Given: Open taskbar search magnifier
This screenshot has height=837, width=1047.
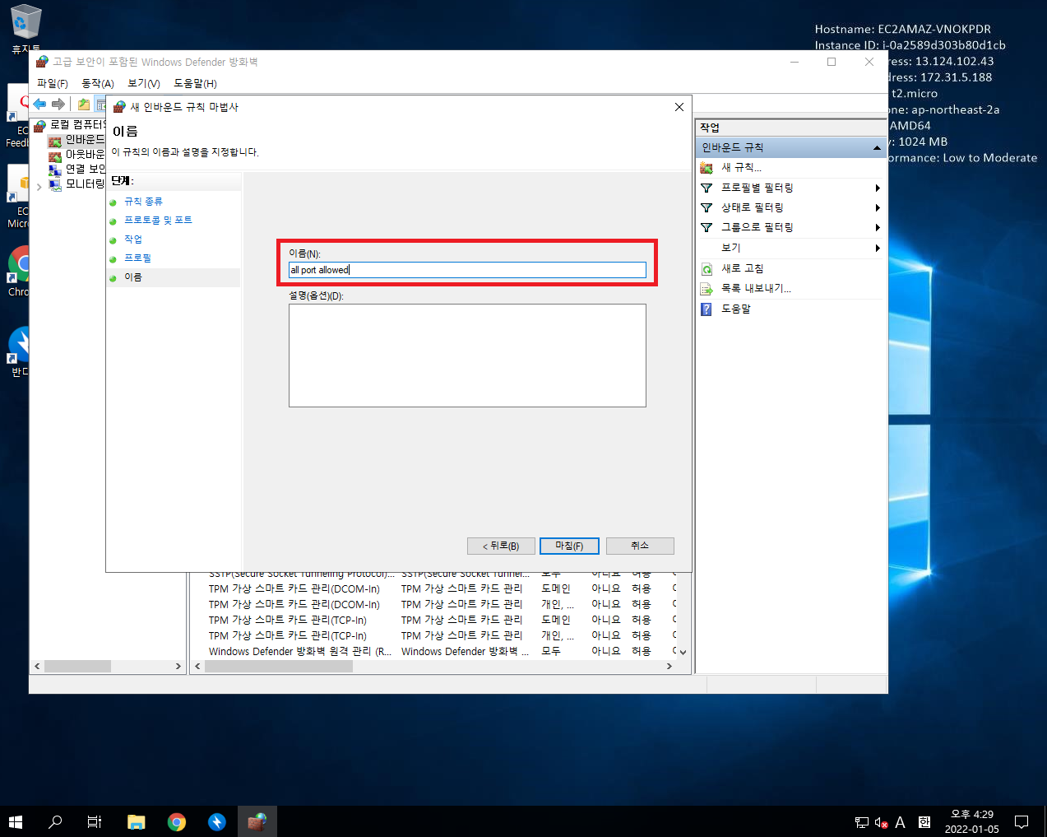Looking at the screenshot, I should tap(55, 821).
